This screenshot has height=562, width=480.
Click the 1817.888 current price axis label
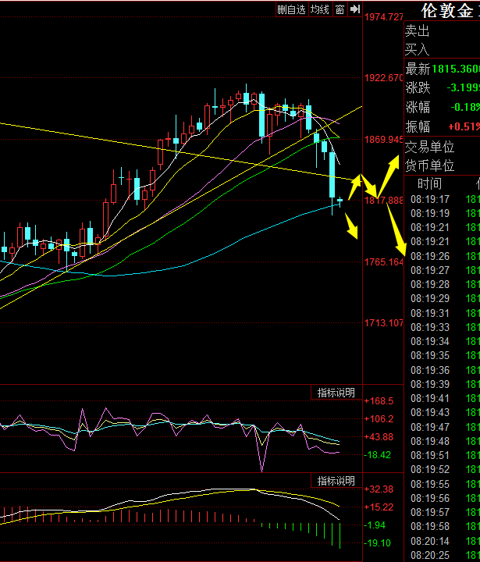[385, 201]
